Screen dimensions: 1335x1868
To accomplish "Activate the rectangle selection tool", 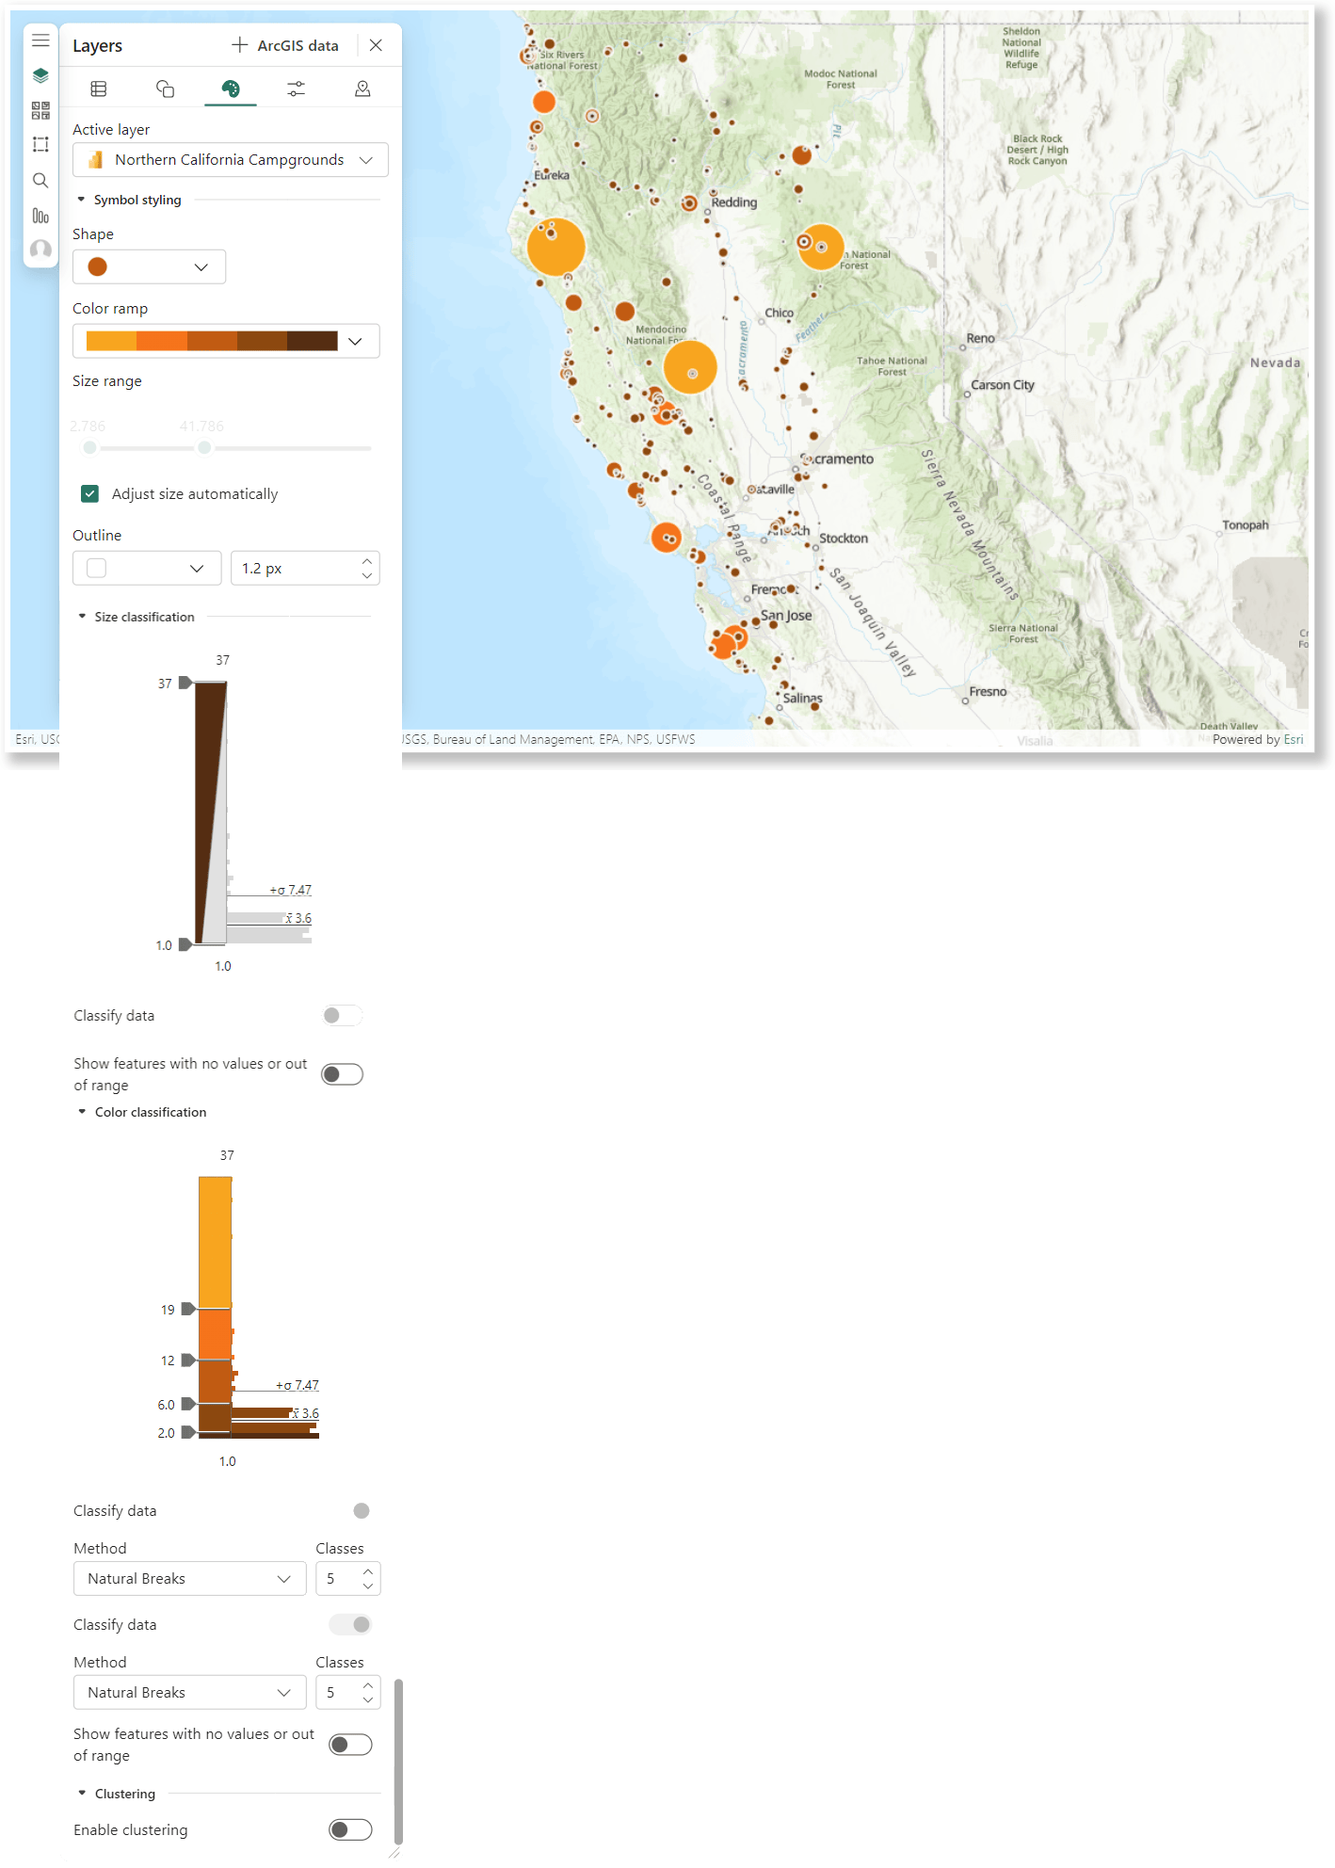I will coord(40,145).
